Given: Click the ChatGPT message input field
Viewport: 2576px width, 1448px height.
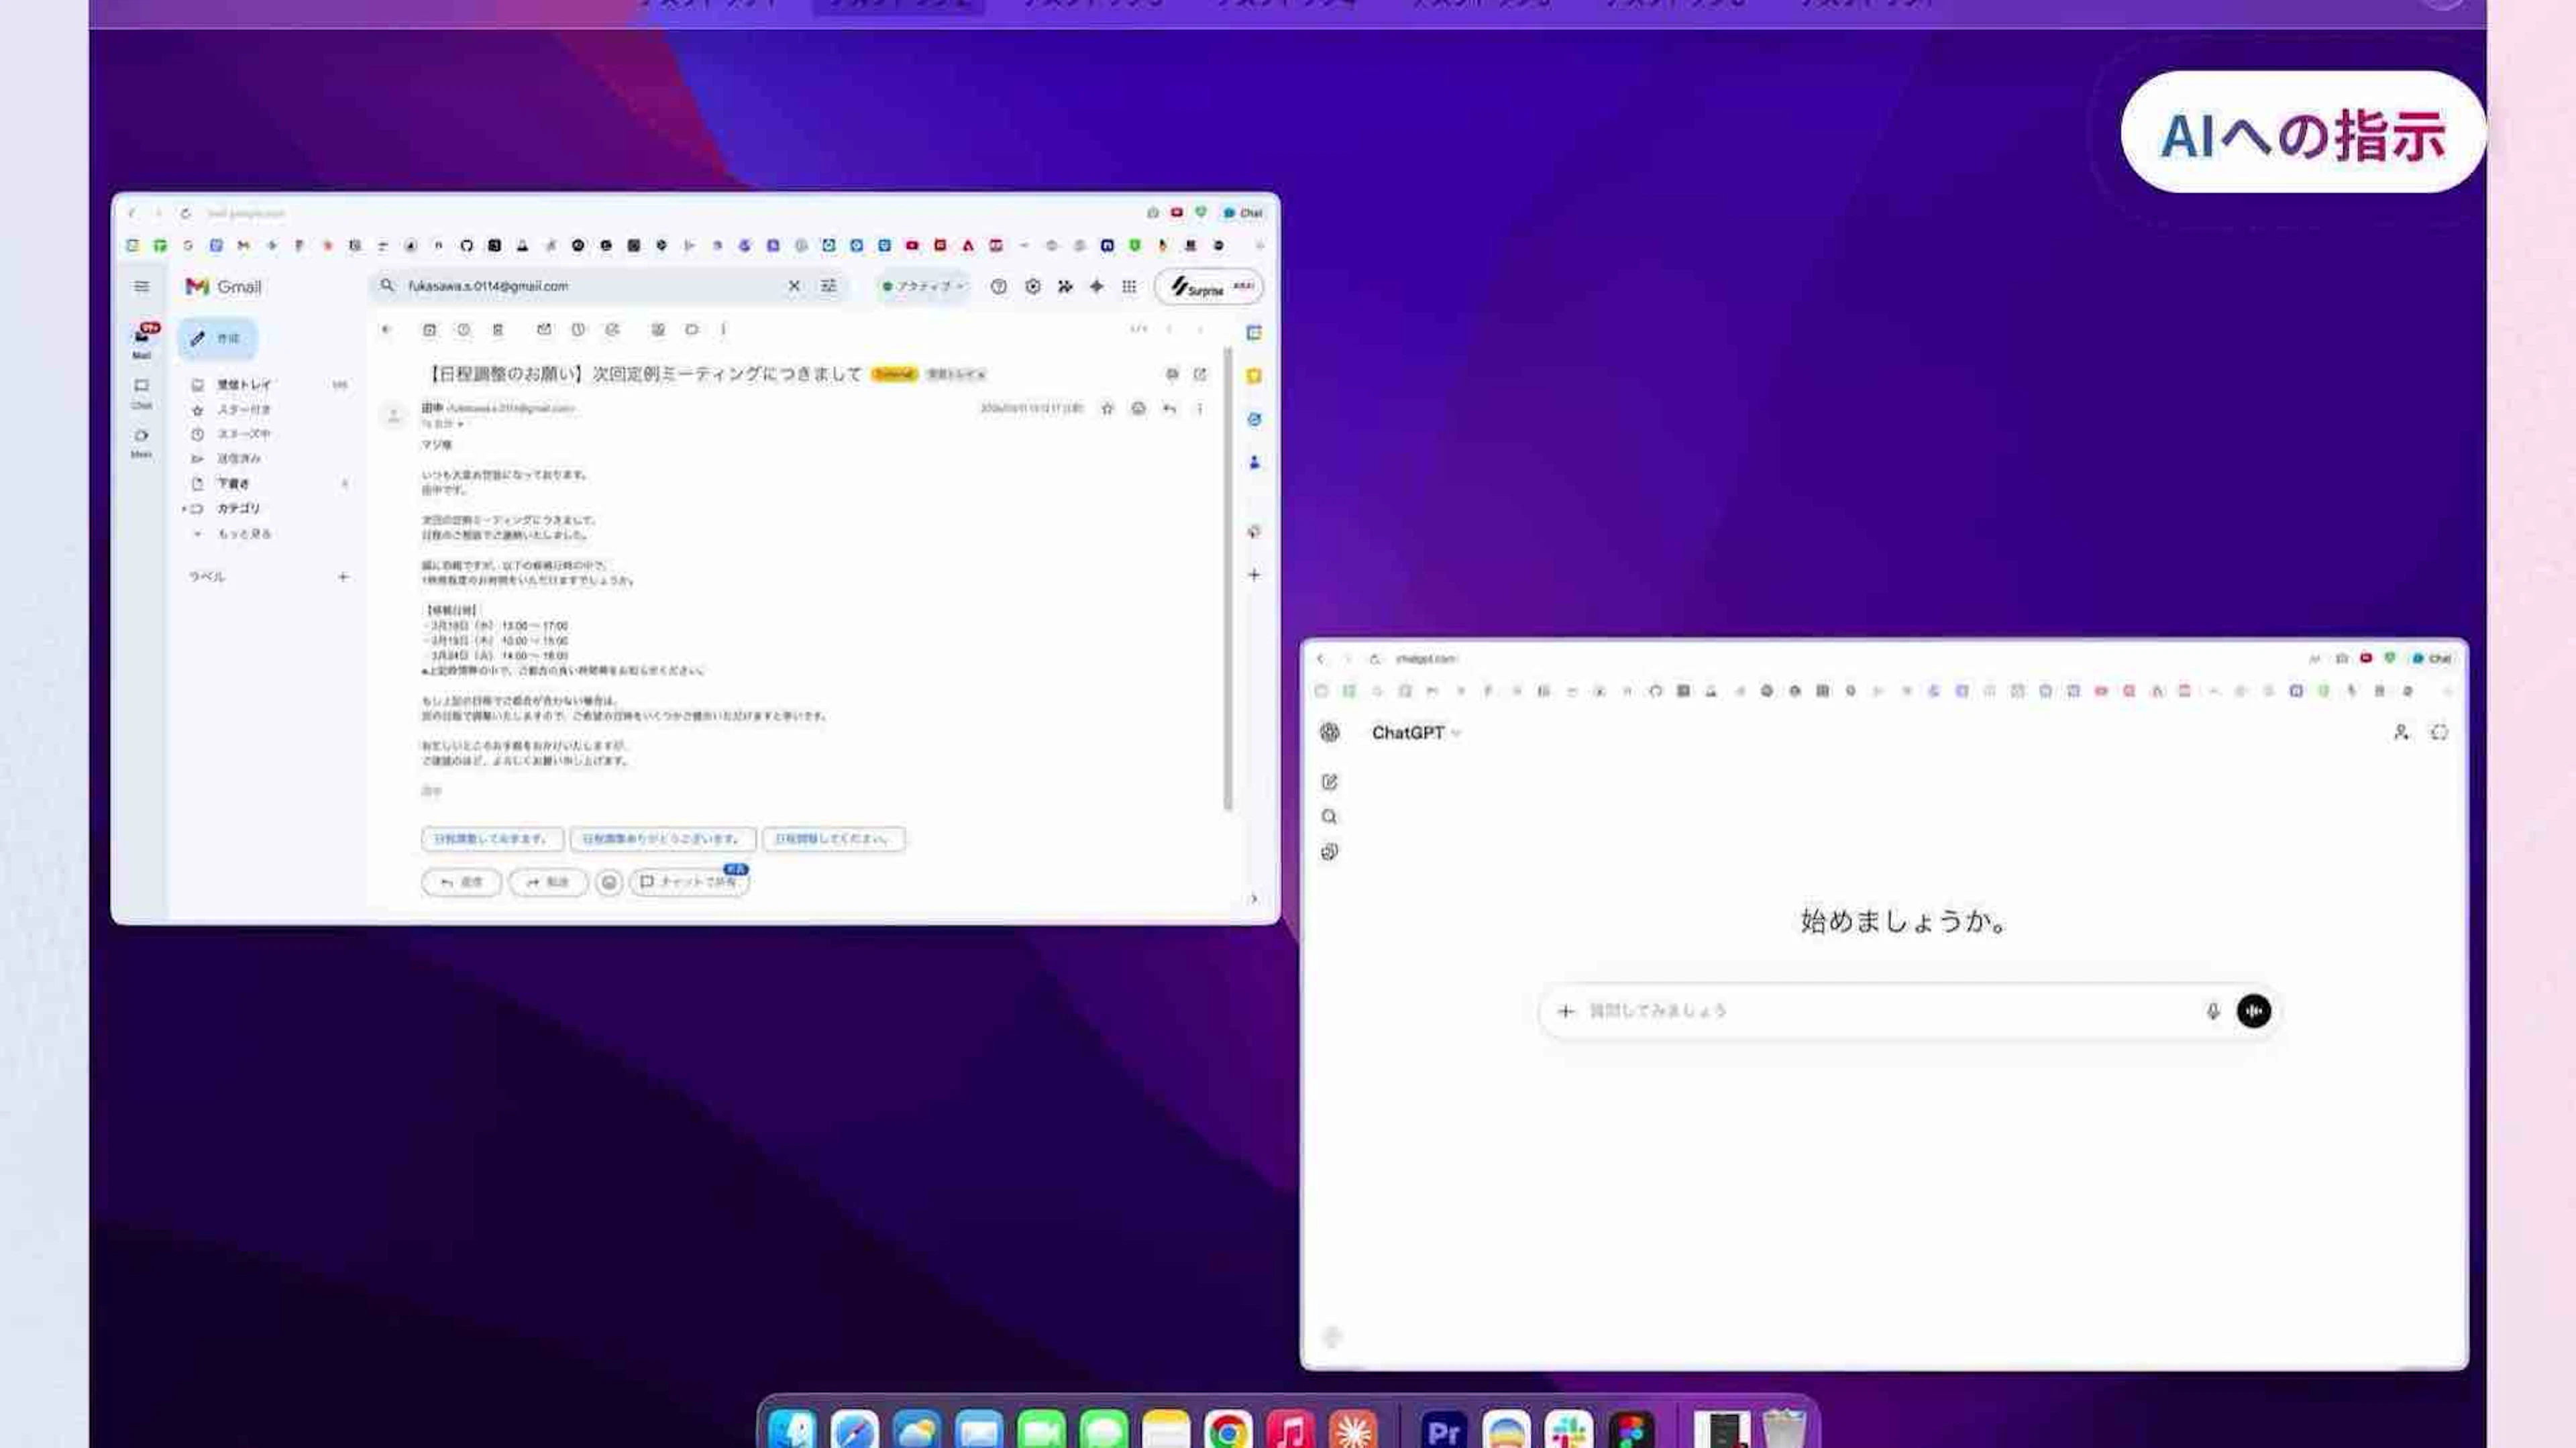Looking at the screenshot, I should tap(1880, 1011).
